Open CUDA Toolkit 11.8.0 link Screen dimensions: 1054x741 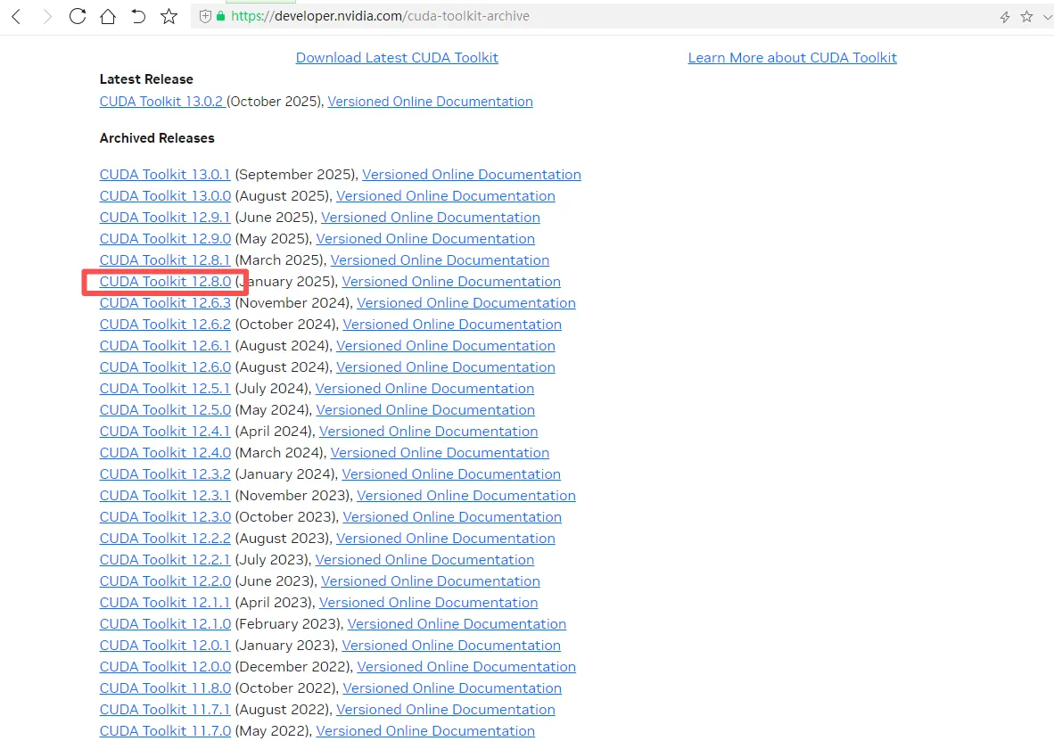pyautogui.click(x=165, y=688)
